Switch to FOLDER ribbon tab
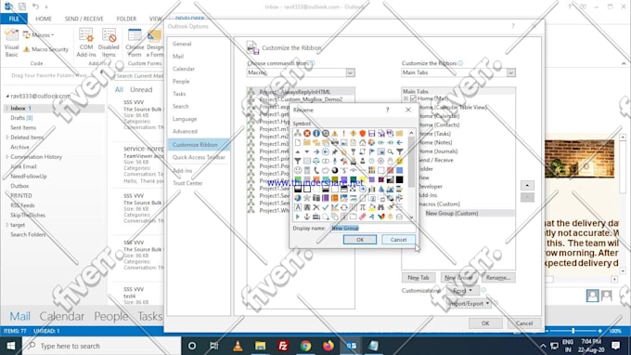The height and width of the screenshot is (355, 631). 126,19
